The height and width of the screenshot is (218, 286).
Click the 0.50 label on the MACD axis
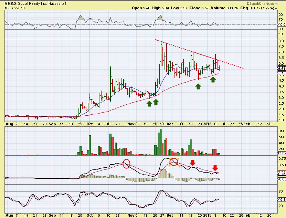coord(282,165)
